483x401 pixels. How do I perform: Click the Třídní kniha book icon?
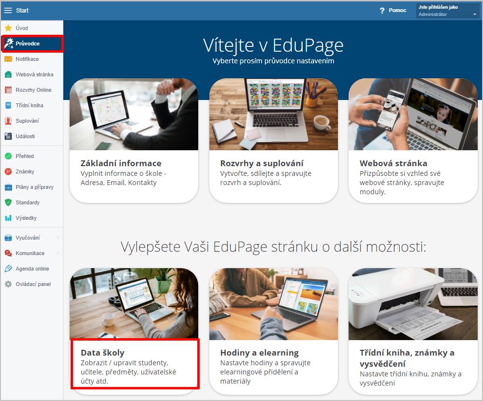[x=8, y=105]
